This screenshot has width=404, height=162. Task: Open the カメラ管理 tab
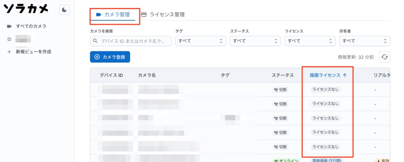coord(112,15)
